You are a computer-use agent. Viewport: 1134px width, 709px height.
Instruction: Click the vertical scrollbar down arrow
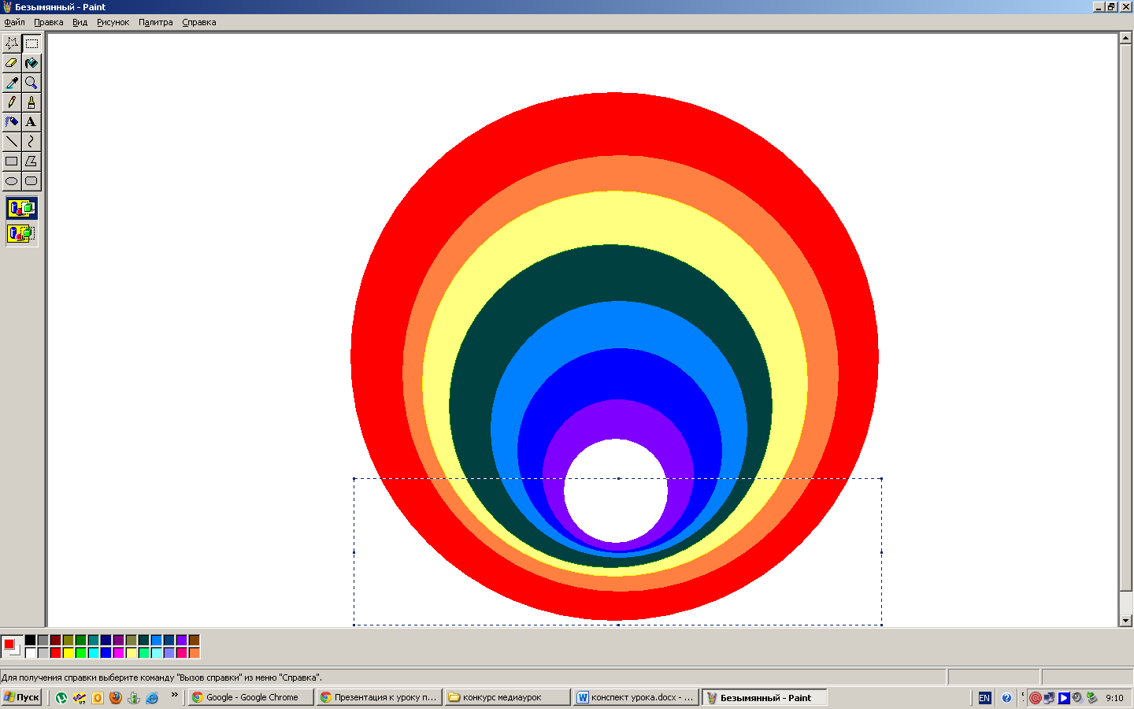[1126, 621]
